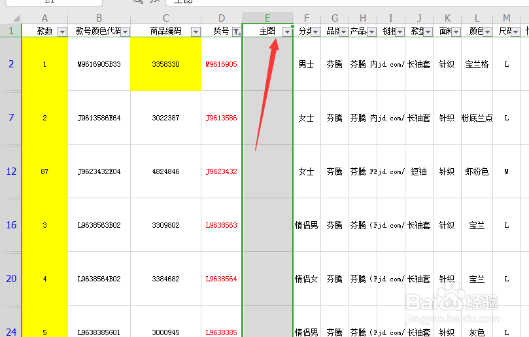
Task: Select column A header
Action: pyautogui.click(x=44, y=18)
